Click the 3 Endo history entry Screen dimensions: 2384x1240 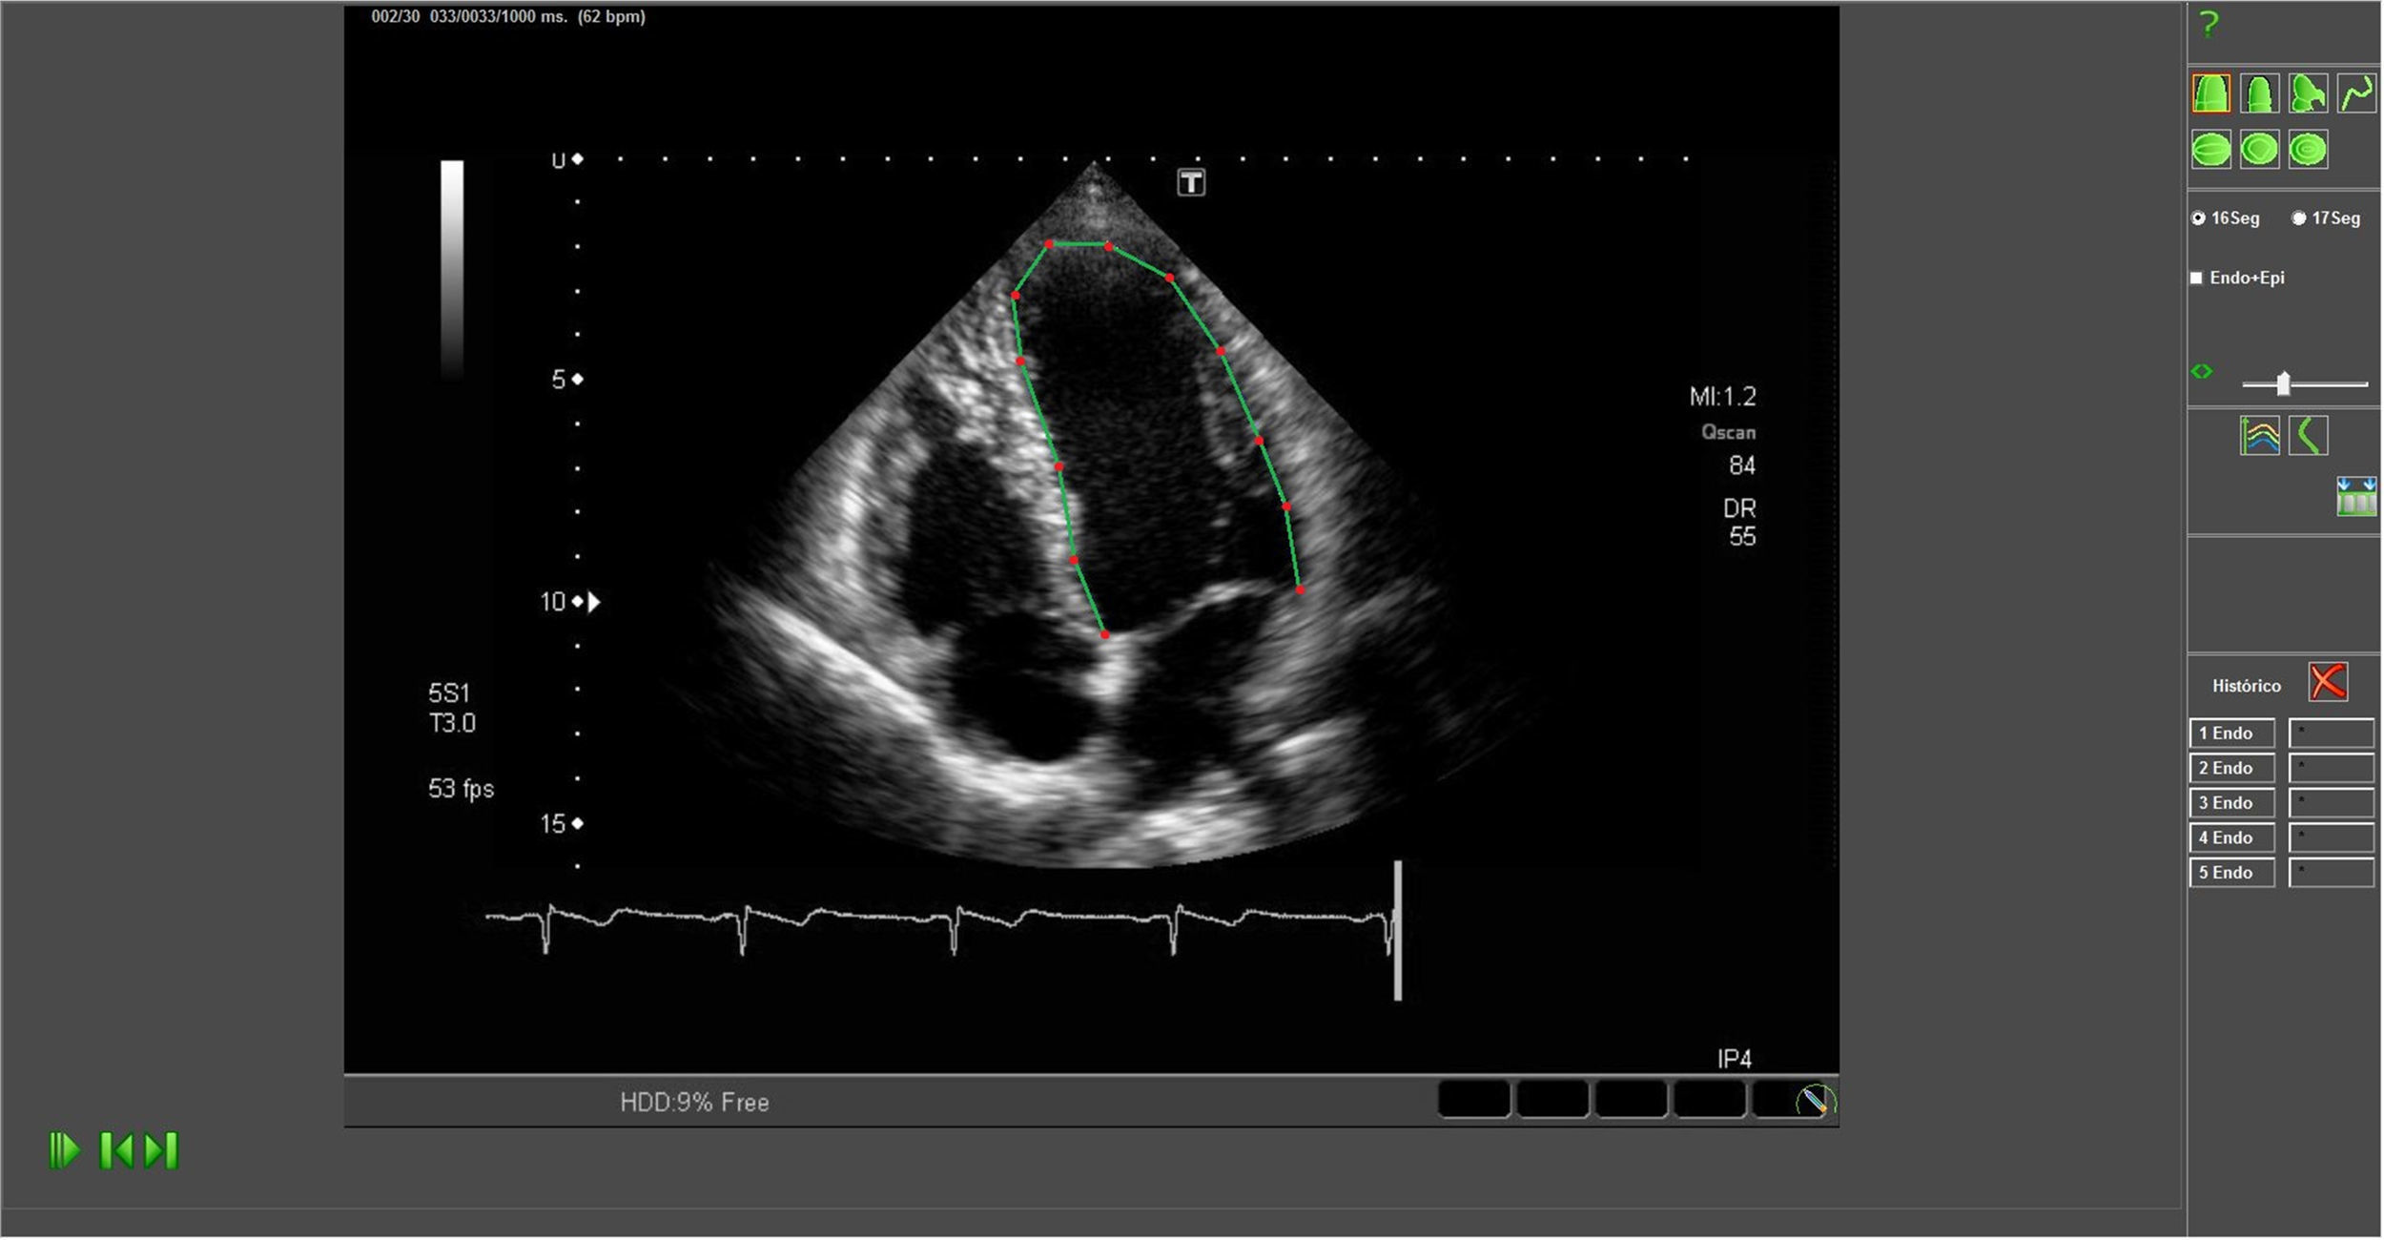(2230, 803)
